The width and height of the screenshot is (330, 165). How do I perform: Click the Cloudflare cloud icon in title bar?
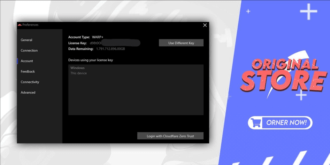pos(20,25)
